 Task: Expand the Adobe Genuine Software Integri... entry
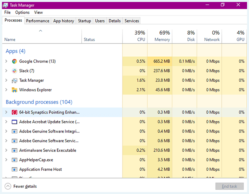coord(6,131)
